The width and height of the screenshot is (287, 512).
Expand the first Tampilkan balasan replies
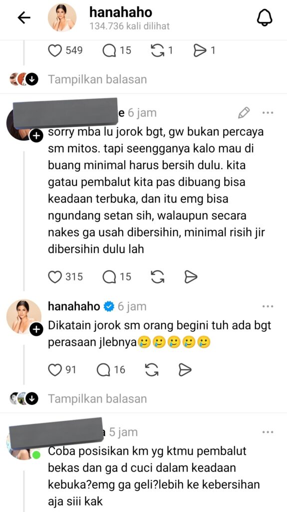tap(97, 79)
